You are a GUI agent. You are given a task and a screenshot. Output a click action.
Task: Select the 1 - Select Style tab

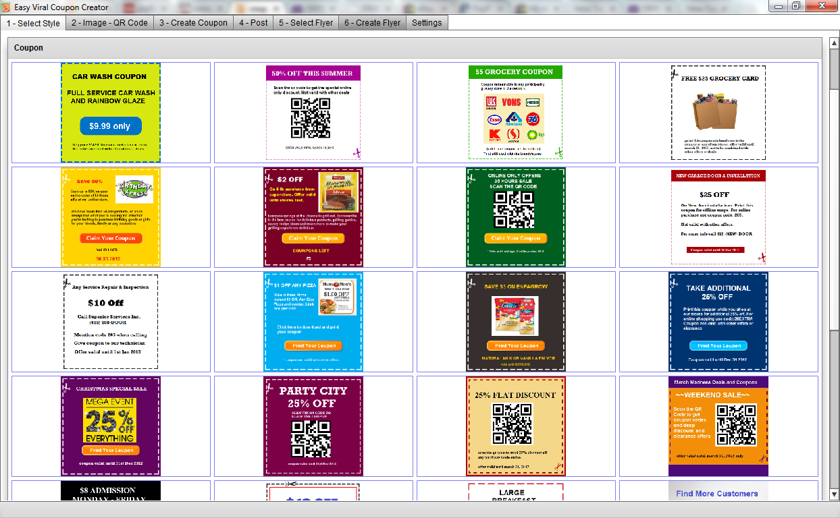[x=33, y=23]
